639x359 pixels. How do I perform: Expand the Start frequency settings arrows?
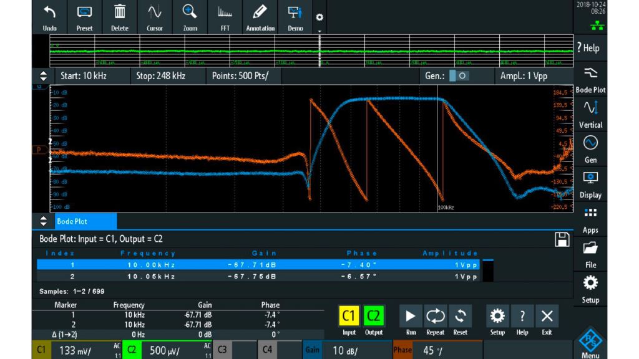click(43, 76)
